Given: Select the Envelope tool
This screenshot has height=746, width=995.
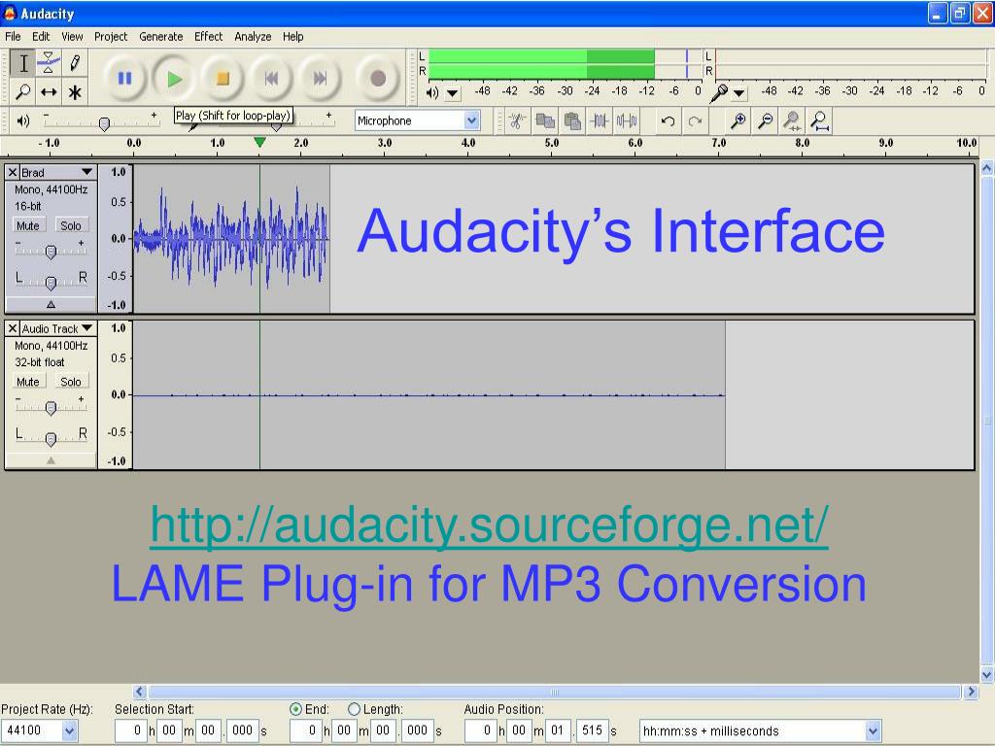Looking at the screenshot, I should (x=49, y=63).
